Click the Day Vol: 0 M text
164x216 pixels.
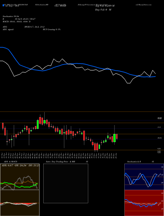pyautogui.click(x=103, y=10)
